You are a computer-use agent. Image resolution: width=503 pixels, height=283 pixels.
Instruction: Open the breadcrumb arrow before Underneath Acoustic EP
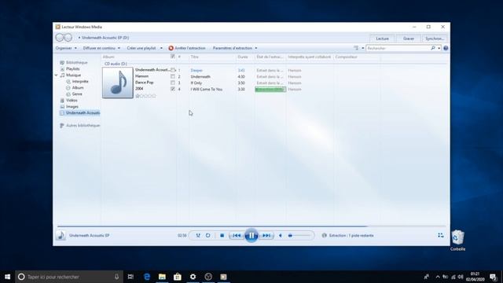tap(79, 38)
